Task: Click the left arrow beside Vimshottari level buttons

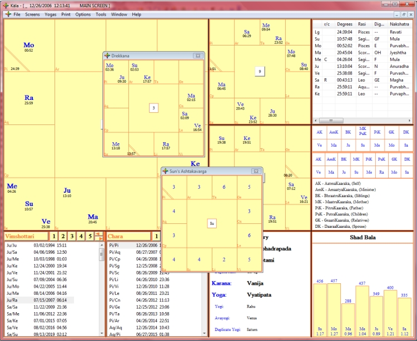Action: (x=99, y=234)
